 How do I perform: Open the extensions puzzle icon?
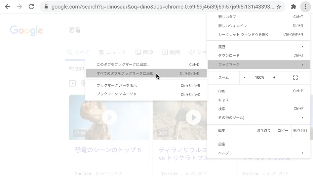(x=293, y=7)
